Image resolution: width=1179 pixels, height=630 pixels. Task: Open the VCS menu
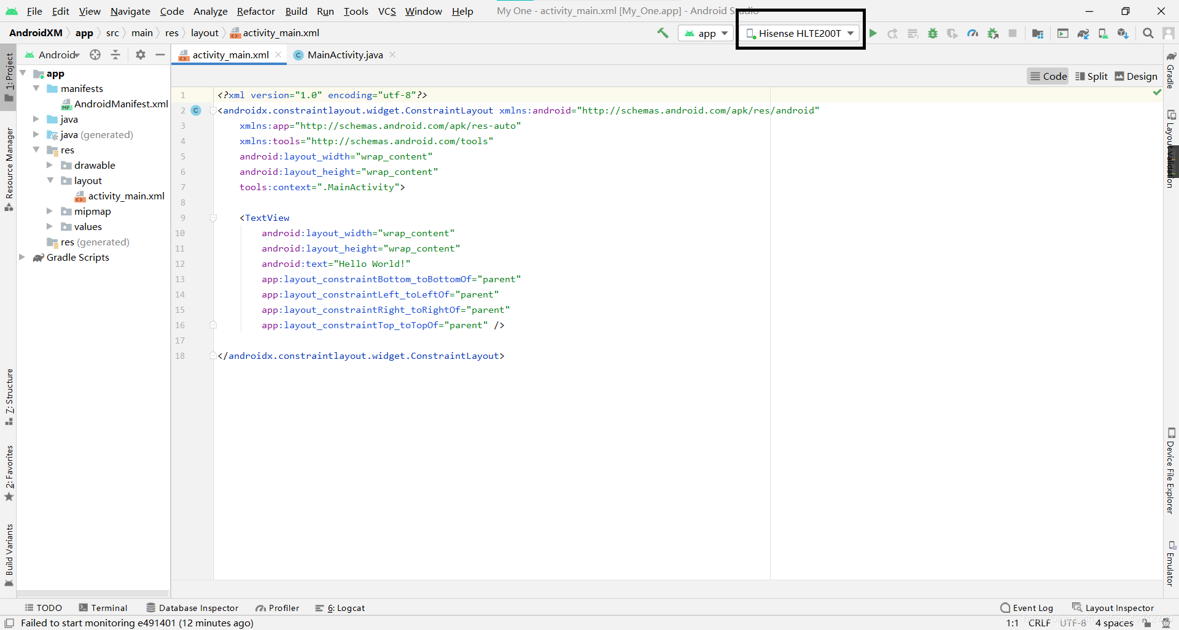coord(387,11)
